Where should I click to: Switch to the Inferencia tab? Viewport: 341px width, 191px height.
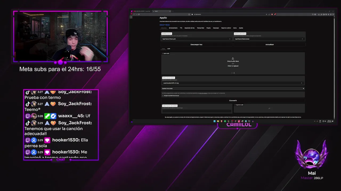[164, 28]
